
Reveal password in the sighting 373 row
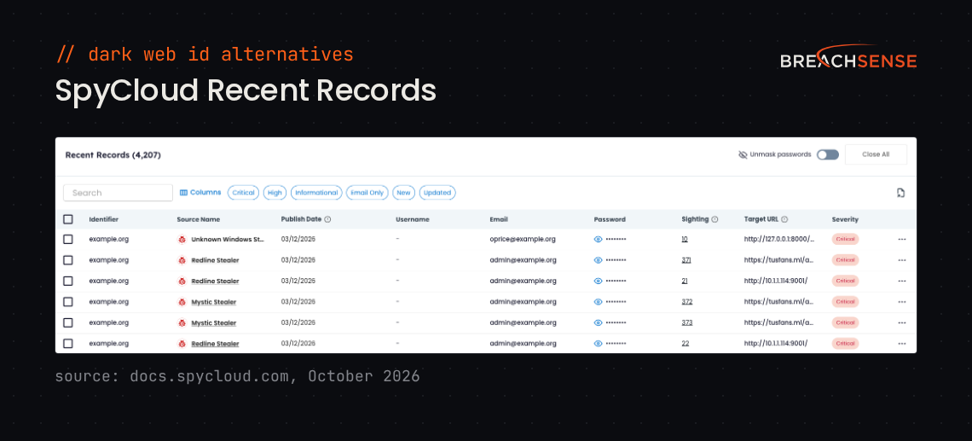tap(599, 322)
